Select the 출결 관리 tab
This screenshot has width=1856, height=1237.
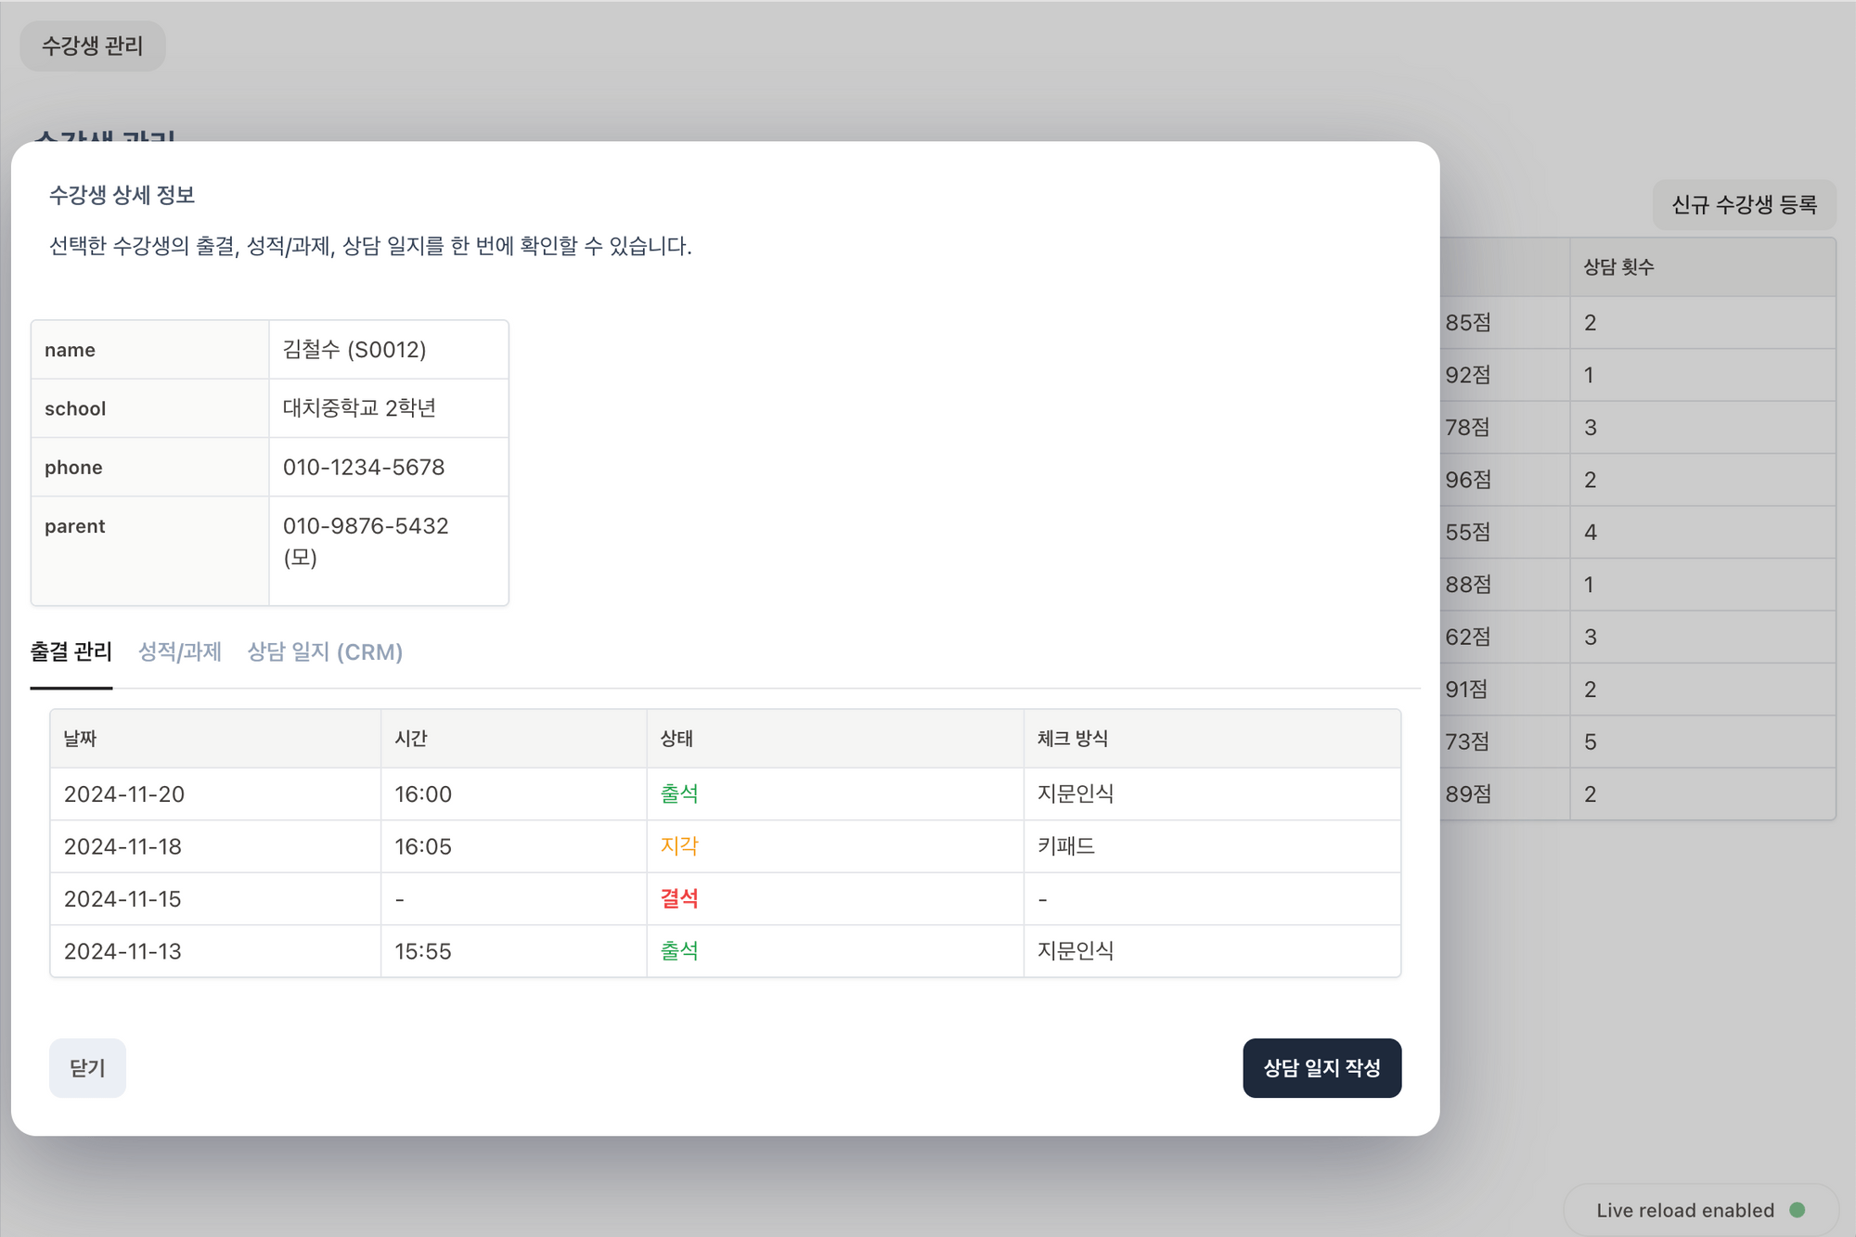tap(71, 652)
